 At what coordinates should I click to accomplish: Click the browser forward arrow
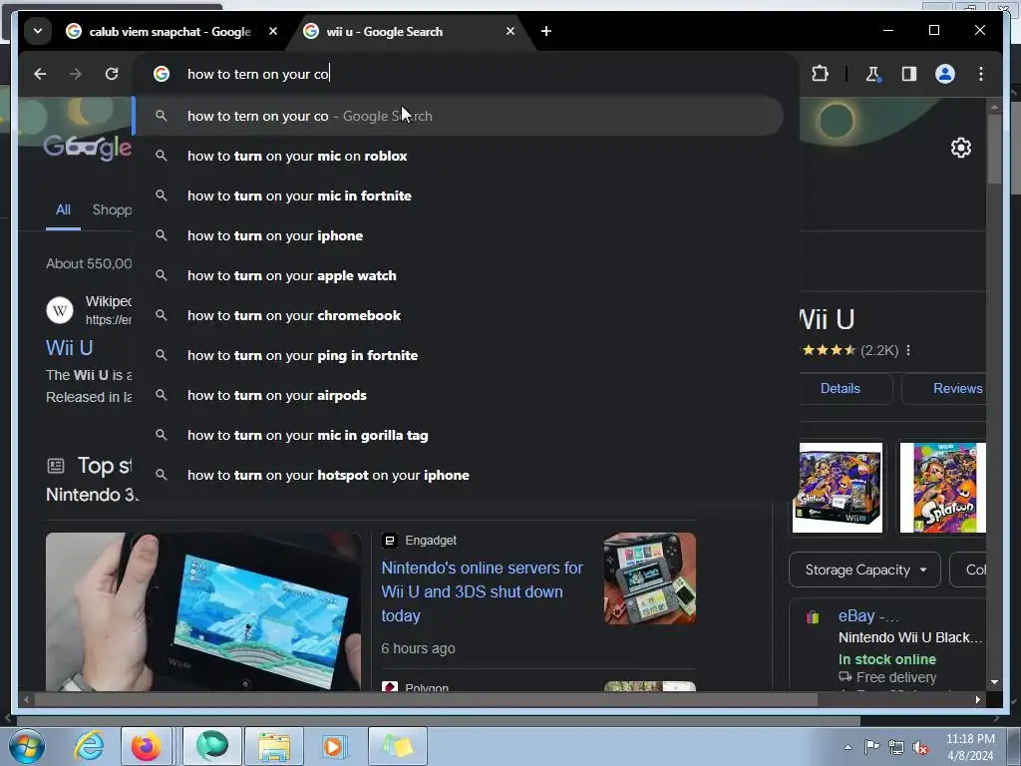pyautogui.click(x=76, y=74)
